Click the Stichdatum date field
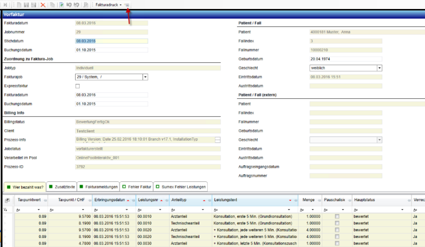Image resolution: width=425 pixels, height=247 pixels. [x=111, y=41]
